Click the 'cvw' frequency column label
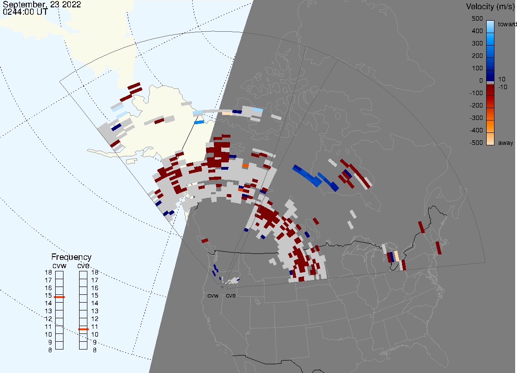Image resolution: width=517 pixels, height=373 pixels. 59,265
